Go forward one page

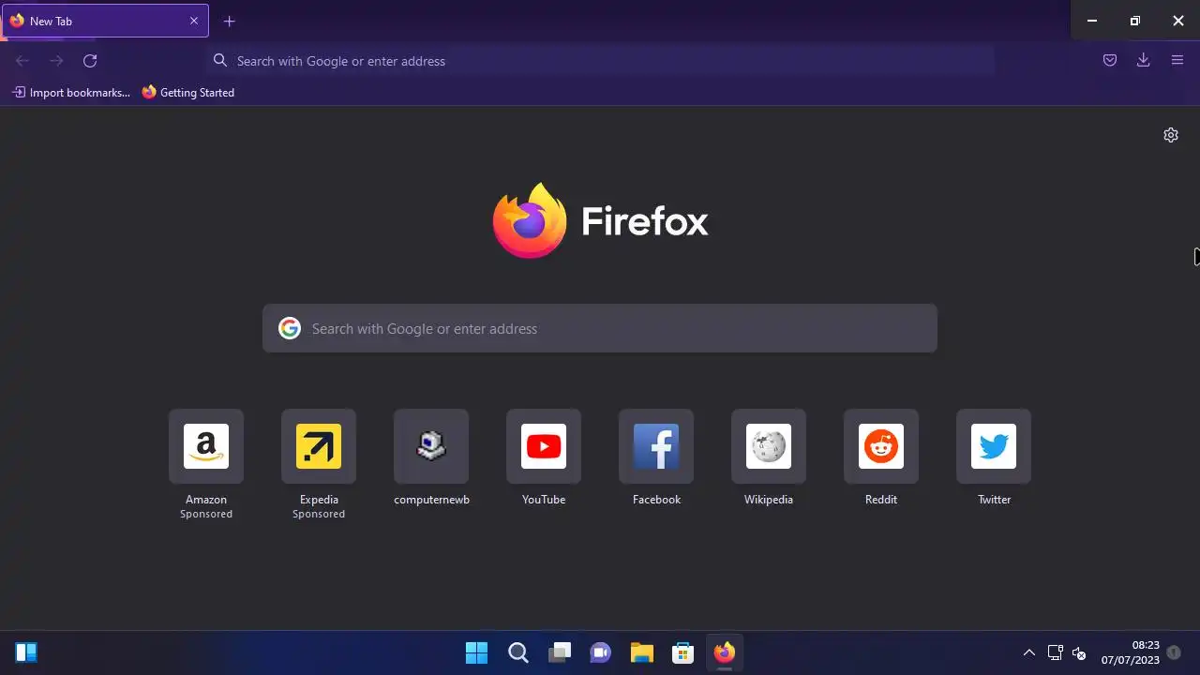56,61
